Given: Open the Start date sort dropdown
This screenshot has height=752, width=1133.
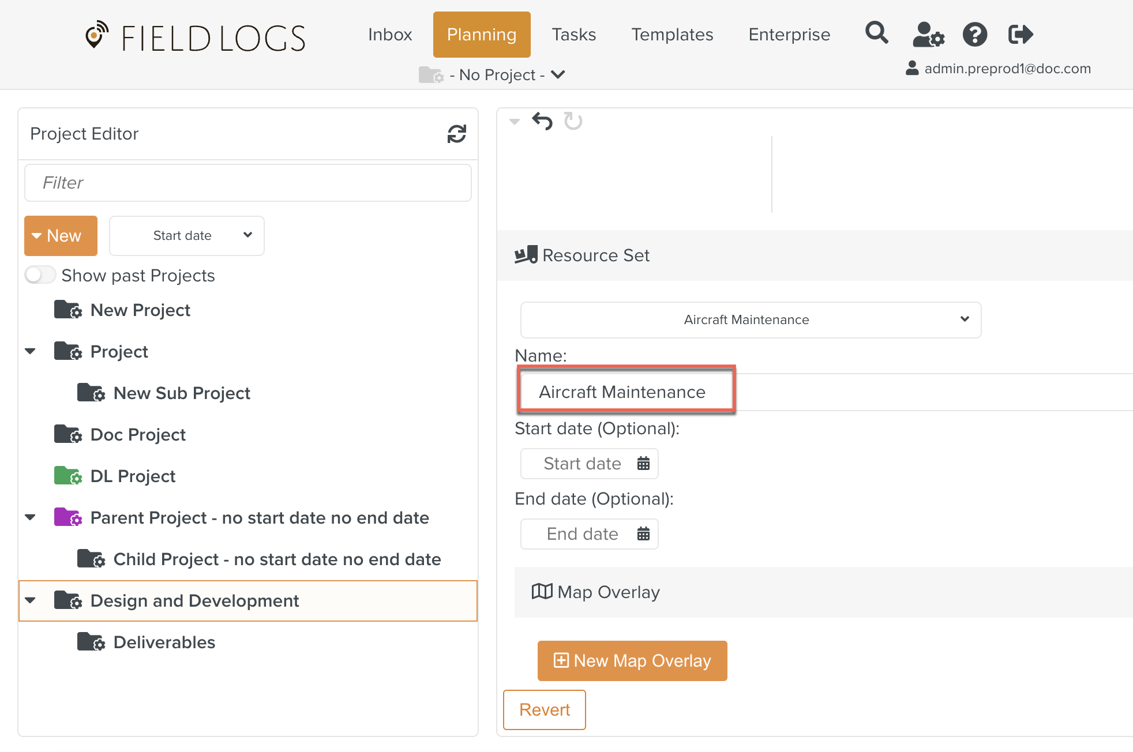Looking at the screenshot, I should pyautogui.click(x=186, y=235).
